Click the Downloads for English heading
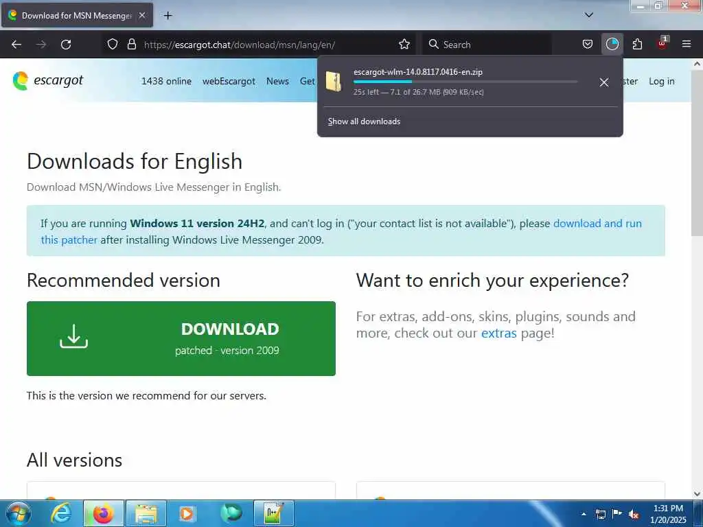 135,161
